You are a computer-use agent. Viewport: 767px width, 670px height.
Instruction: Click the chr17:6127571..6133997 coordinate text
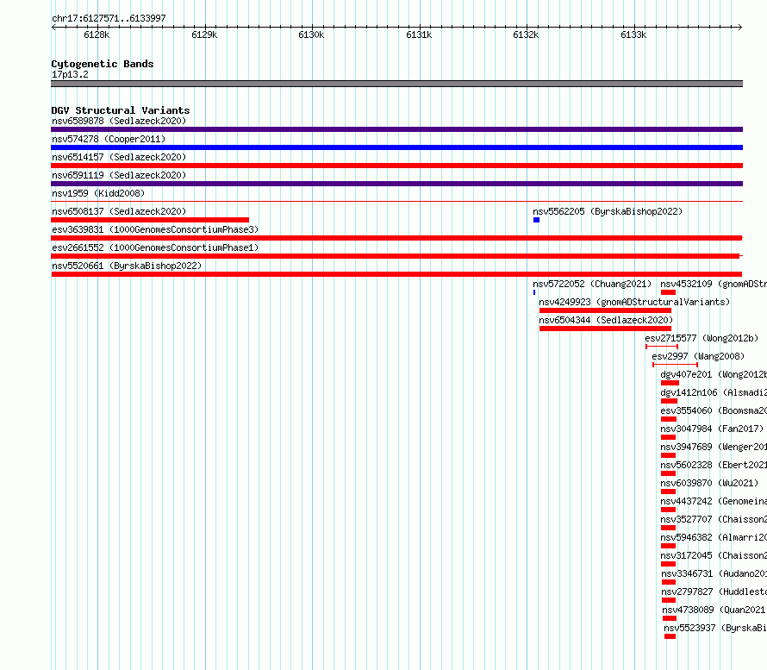pyautogui.click(x=109, y=18)
